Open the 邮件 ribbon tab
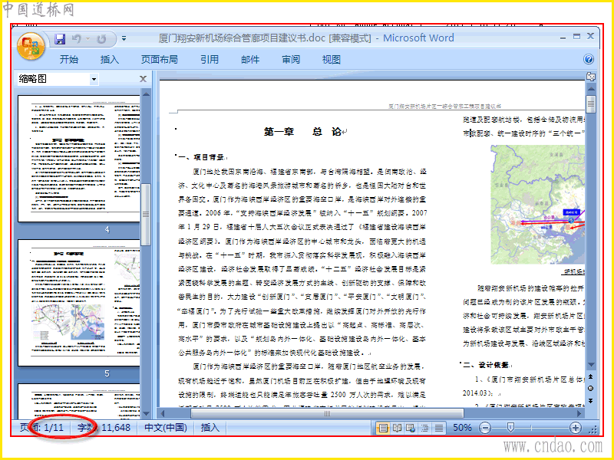The height and width of the screenshot is (460, 614). 250,60
